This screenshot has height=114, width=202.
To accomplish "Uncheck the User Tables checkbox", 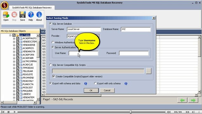I will point(14,35).
